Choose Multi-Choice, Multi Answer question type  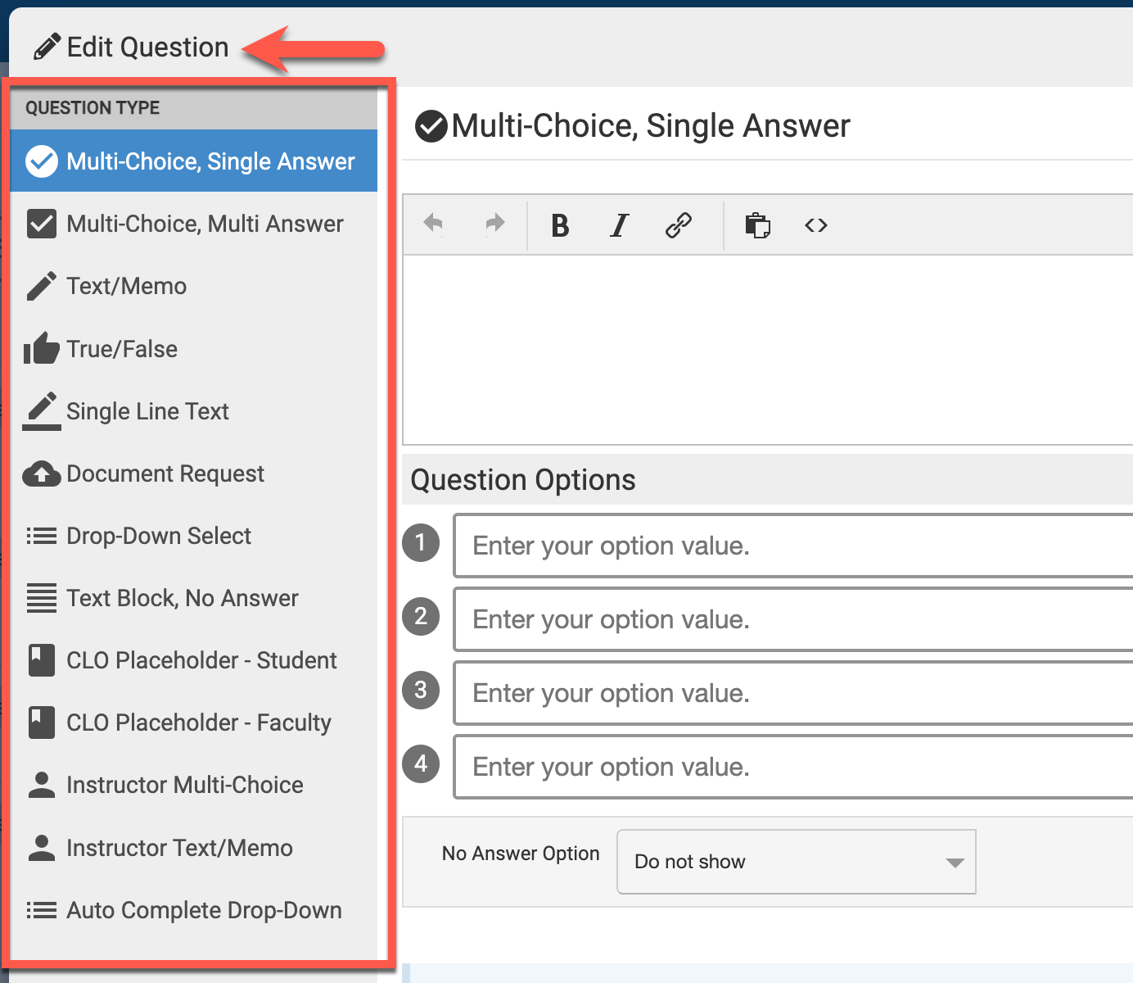(x=204, y=224)
